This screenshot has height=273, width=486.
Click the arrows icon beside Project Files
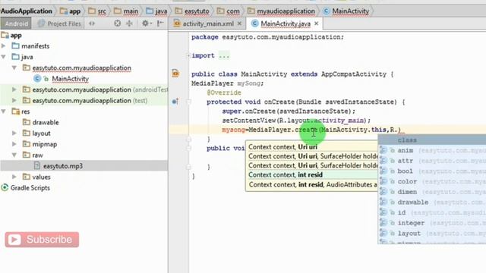[x=92, y=24]
